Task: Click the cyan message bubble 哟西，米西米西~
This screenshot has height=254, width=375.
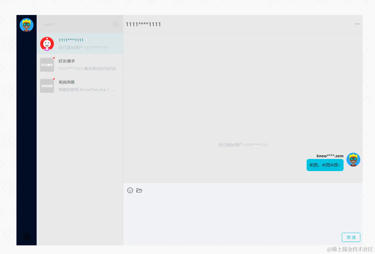Action: point(325,165)
